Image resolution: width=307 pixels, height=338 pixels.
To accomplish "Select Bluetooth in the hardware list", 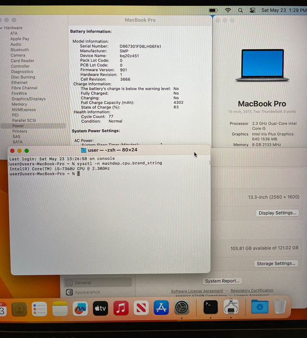I will click(20, 50).
